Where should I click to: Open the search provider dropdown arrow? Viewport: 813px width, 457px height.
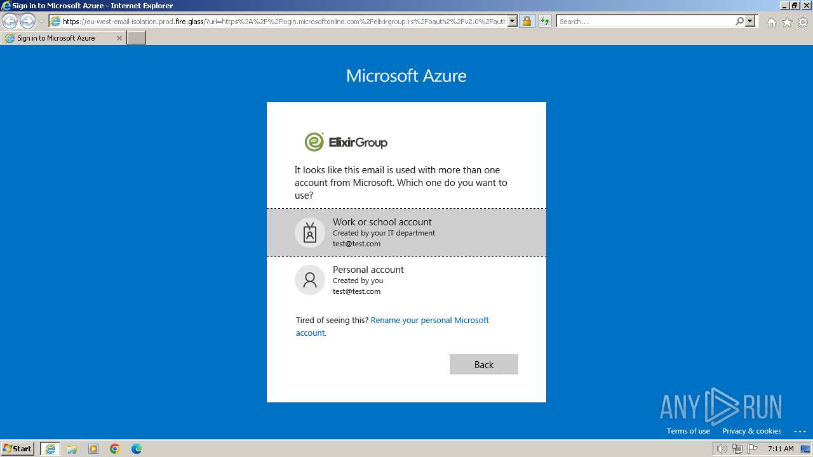[x=750, y=22]
